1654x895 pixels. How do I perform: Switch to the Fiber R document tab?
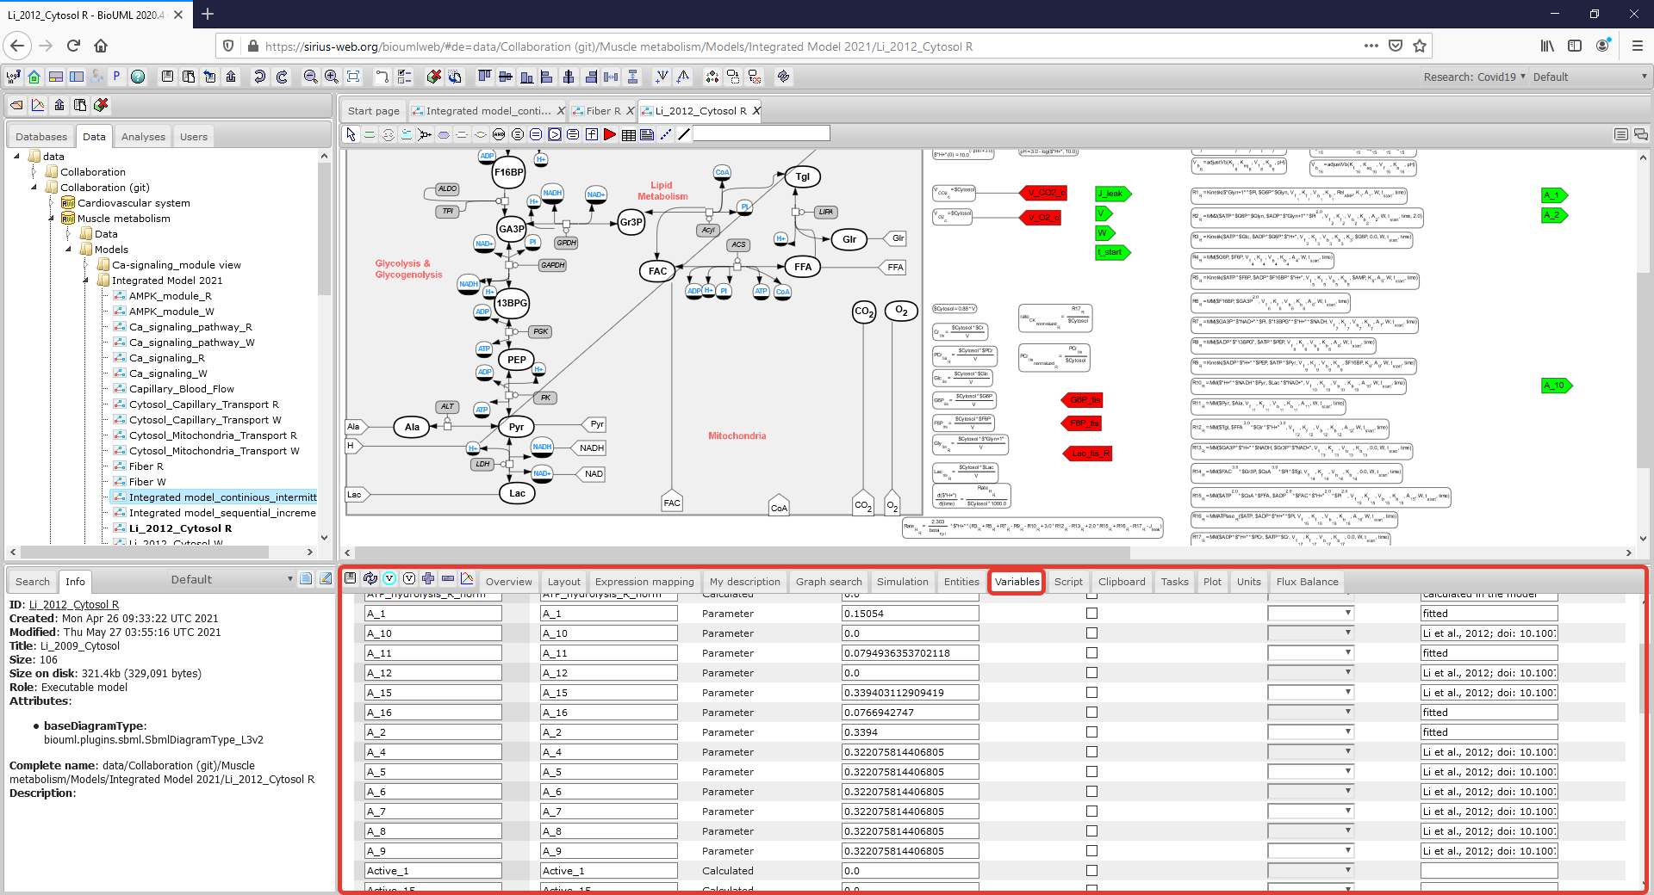click(x=603, y=111)
